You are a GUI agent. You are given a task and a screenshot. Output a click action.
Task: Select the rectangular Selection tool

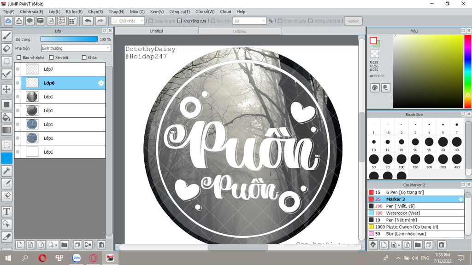[x=6, y=145]
